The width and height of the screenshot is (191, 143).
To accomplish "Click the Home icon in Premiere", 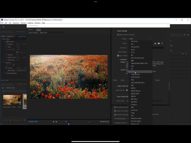I will pos(4,27).
